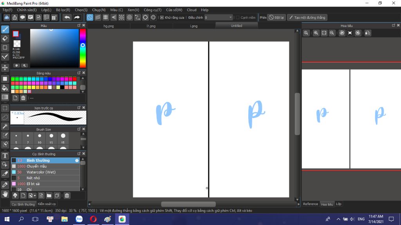The height and width of the screenshot is (225, 401).
Task: Add new color to palette
Action: (15, 98)
